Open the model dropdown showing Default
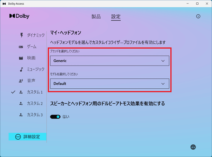 (x=109, y=84)
